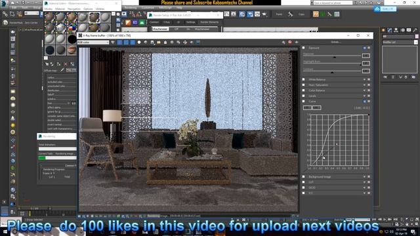This screenshot has width=420, height=236.
Task: Adjust the Exposure slider handle
Action: (x=334, y=57)
